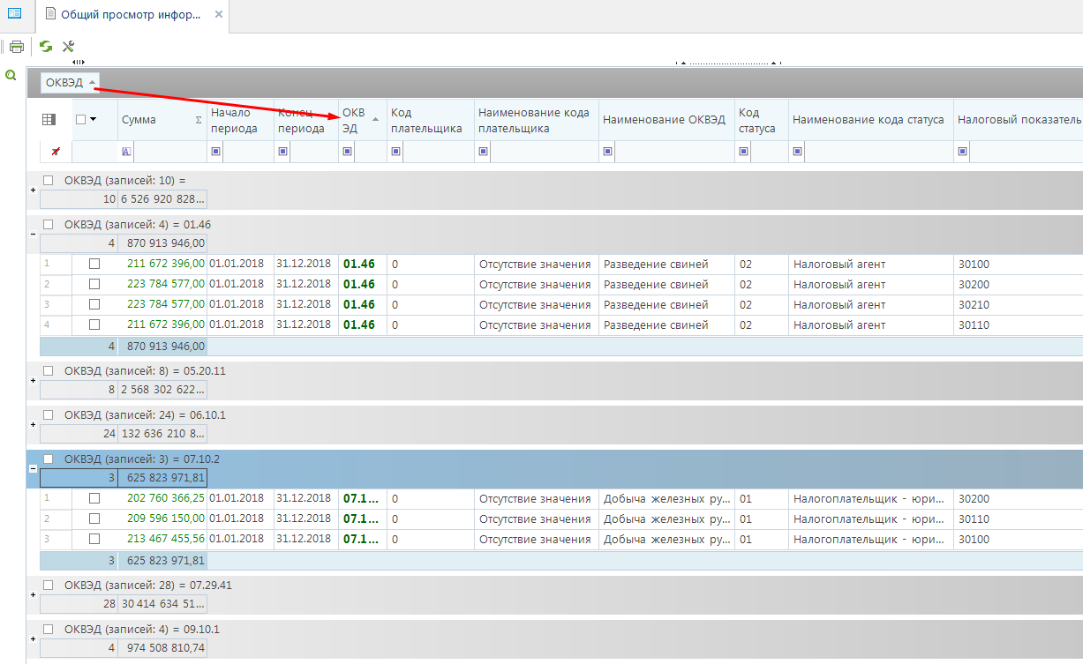Sort by Наименование ОКВЭД column header
1083x664 pixels.
666,120
